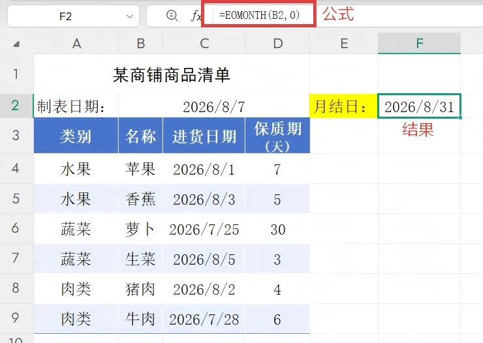Click the date cell 2026/8/7
Image resolution: width=483 pixels, height=343 pixels.
pyautogui.click(x=214, y=106)
